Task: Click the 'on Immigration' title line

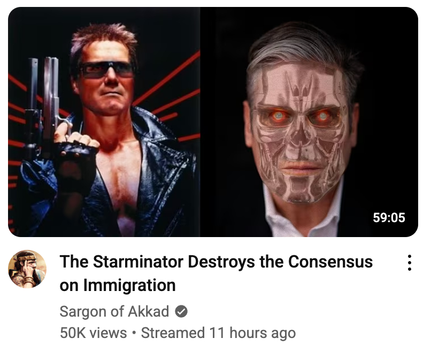Action: (x=117, y=285)
